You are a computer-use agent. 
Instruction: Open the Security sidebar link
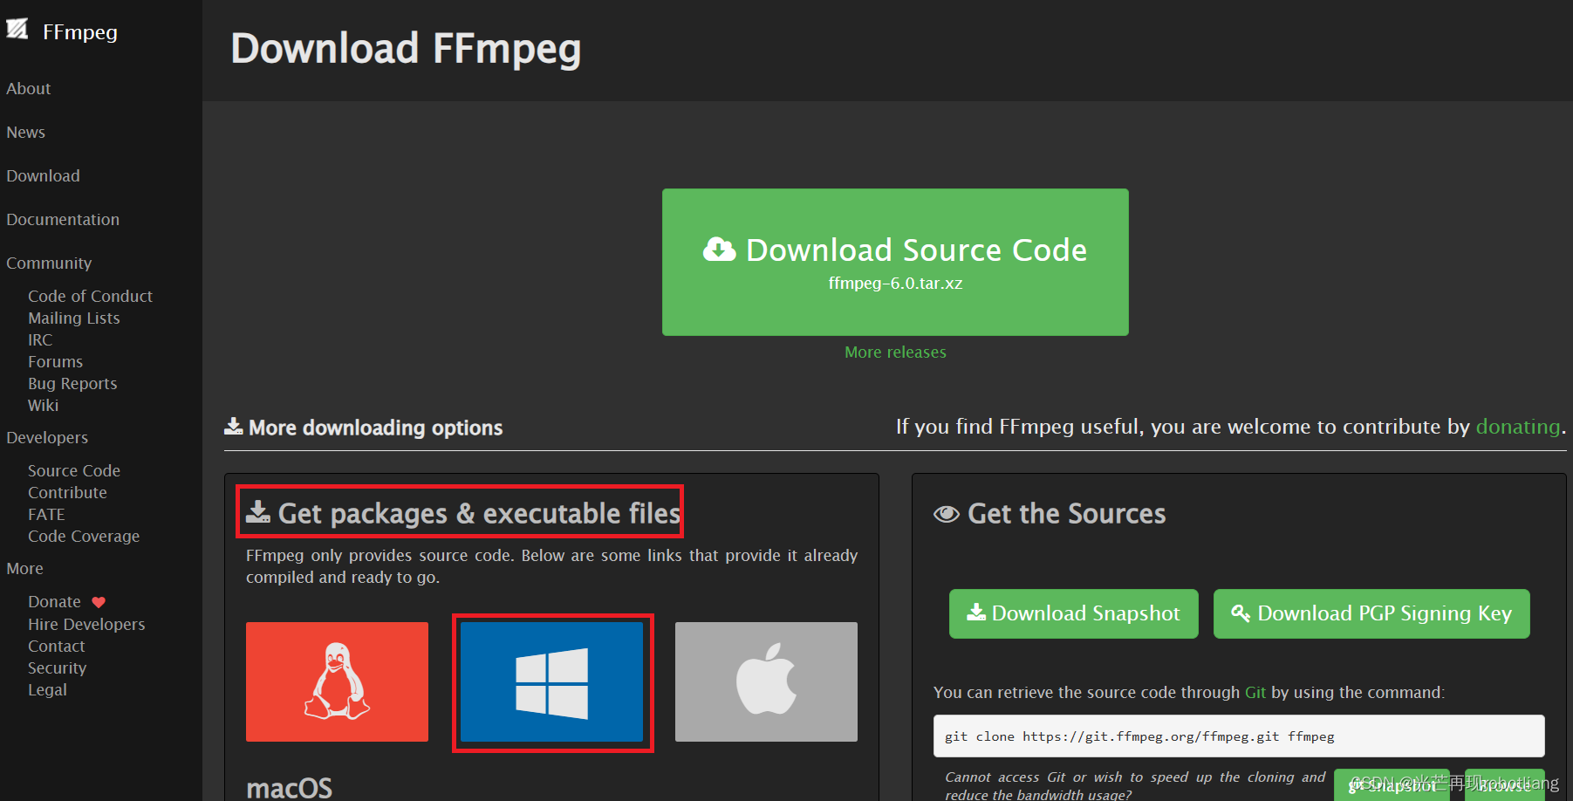(x=58, y=668)
